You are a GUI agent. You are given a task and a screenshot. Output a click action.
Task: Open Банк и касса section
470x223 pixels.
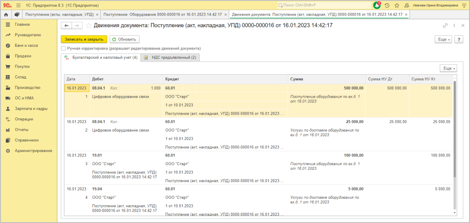[26, 45]
